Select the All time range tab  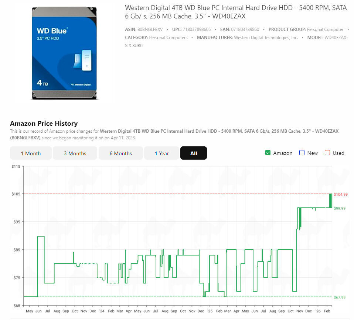point(194,153)
